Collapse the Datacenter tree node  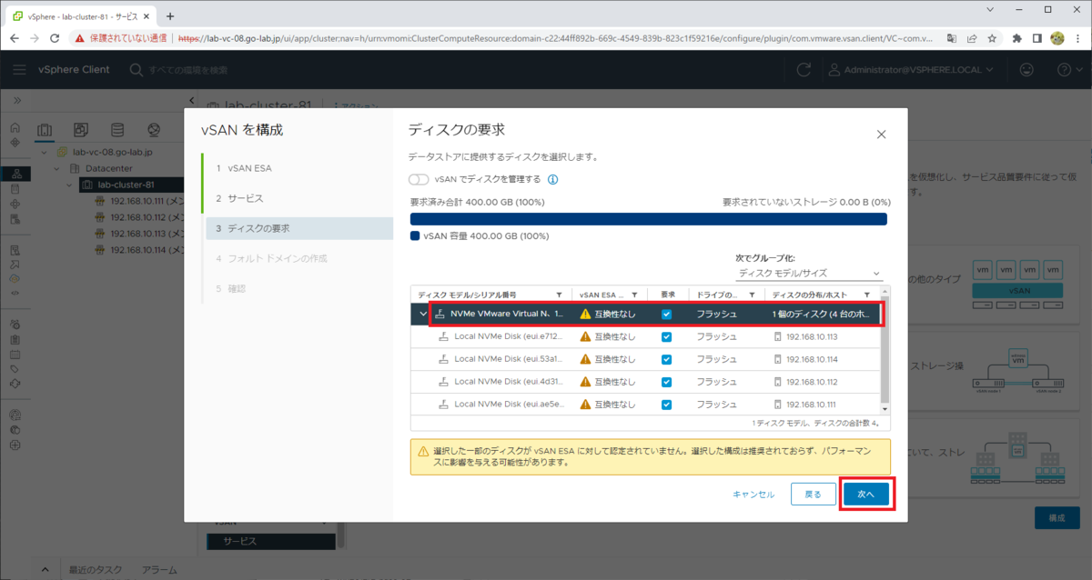[x=56, y=168]
